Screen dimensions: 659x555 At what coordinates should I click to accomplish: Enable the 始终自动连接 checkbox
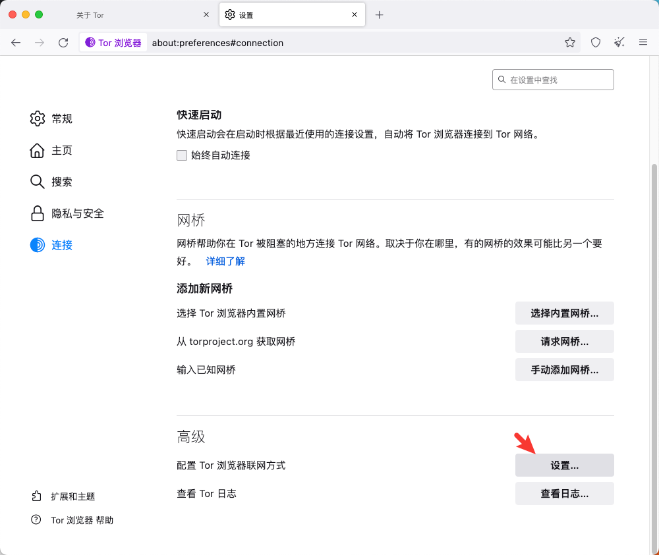[182, 155]
